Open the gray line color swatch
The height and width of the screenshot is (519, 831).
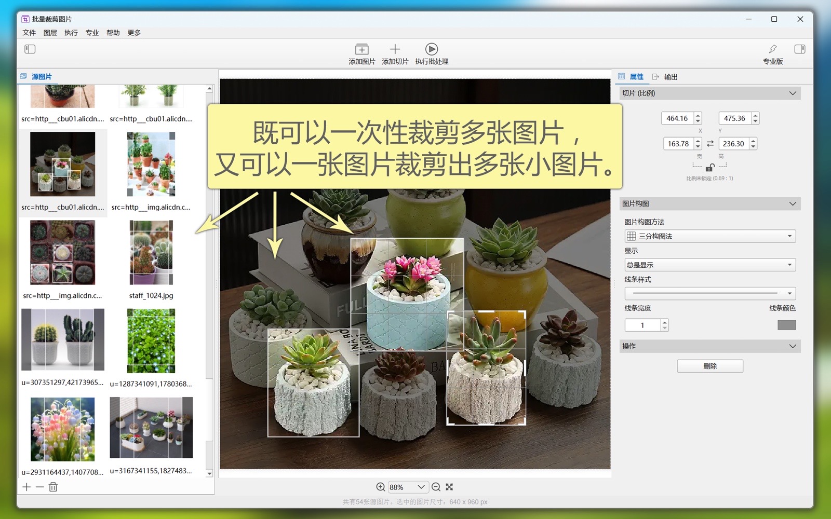(786, 325)
